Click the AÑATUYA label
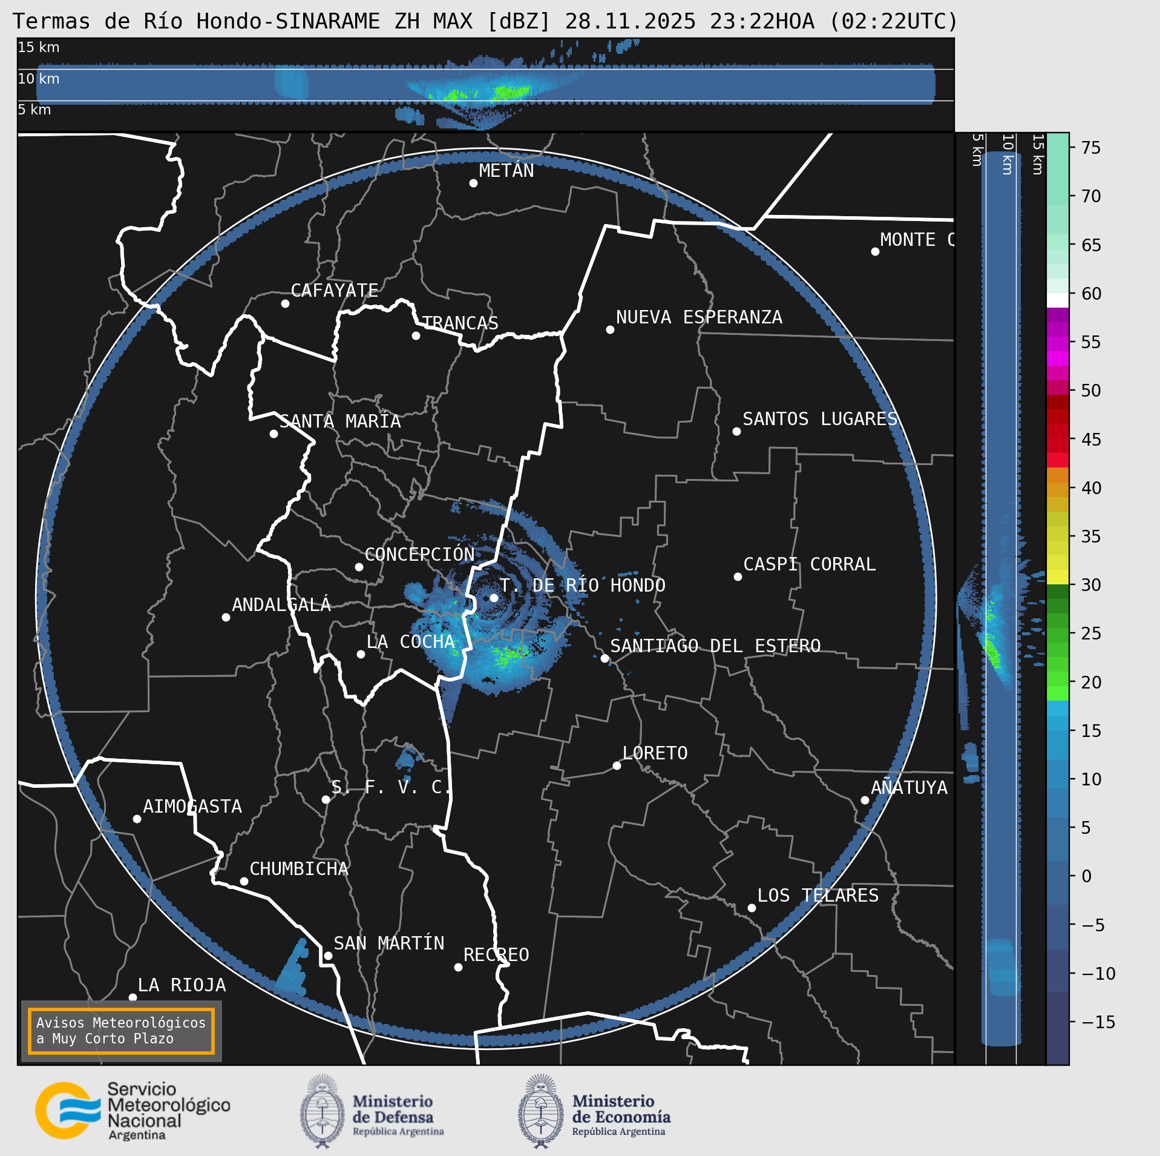 point(909,787)
